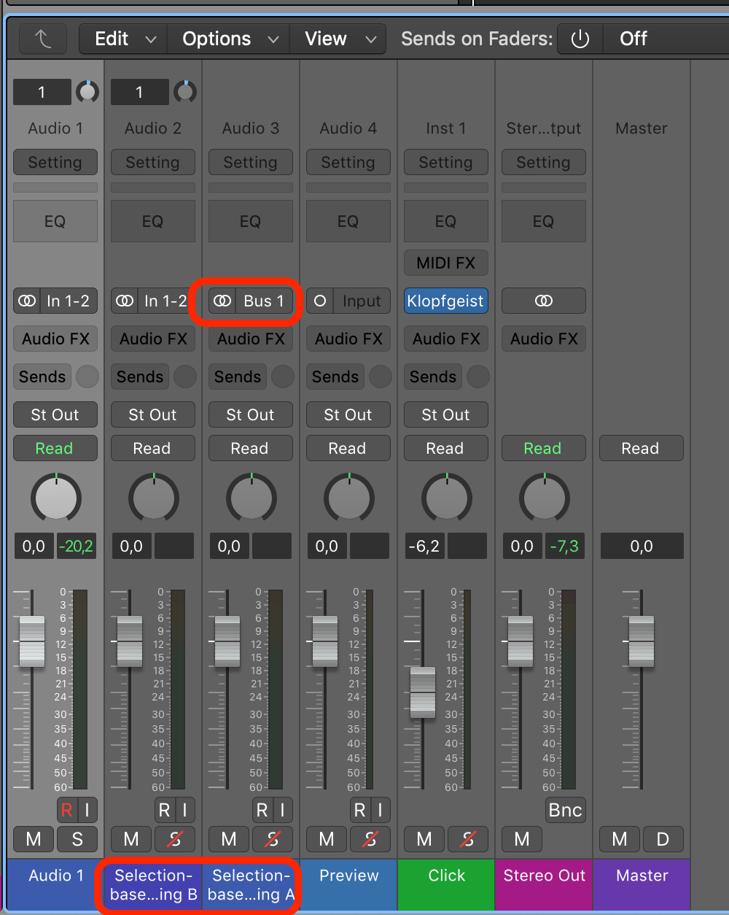Click the Bnc bounce button
This screenshot has height=915, width=729.
click(x=565, y=809)
